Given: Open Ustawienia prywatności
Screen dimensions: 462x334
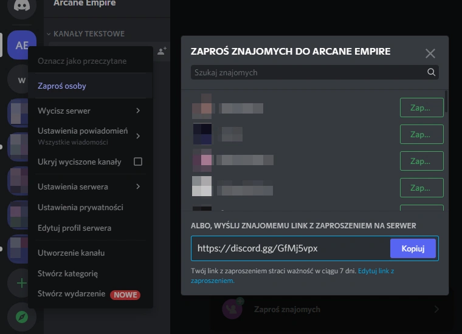Looking at the screenshot, I should point(91,207).
